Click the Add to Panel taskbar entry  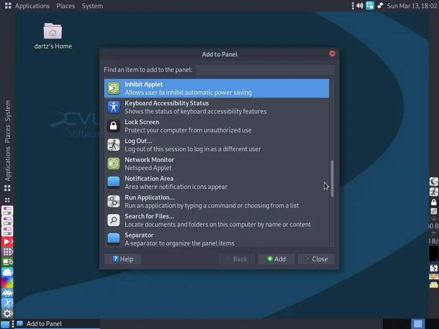click(58, 324)
